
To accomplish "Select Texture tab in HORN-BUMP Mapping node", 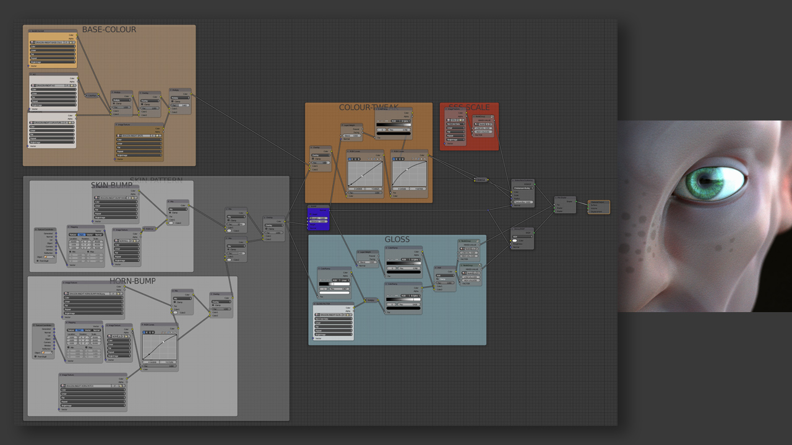I will point(71,330).
